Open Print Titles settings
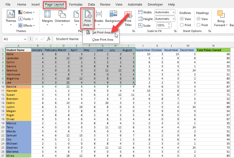 tap(128, 19)
